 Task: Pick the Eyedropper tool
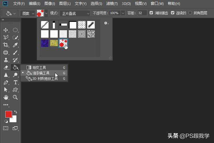[15, 45]
